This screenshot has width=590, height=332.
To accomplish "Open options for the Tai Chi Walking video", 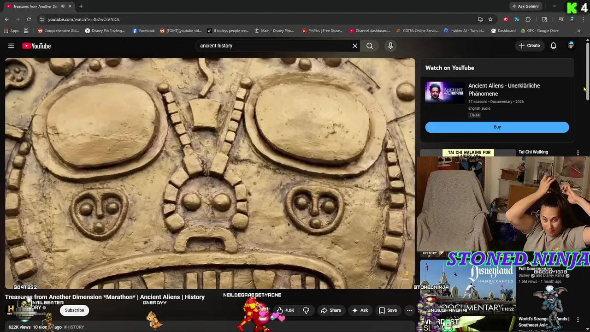I will (x=578, y=153).
